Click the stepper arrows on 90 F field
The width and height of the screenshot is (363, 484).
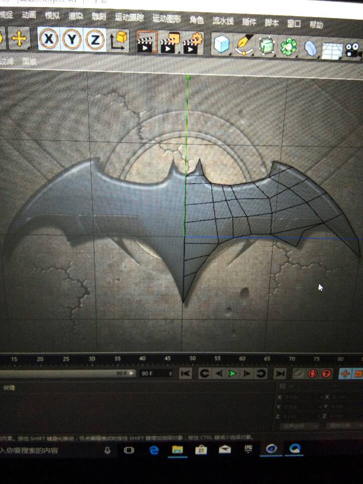pos(170,373)
